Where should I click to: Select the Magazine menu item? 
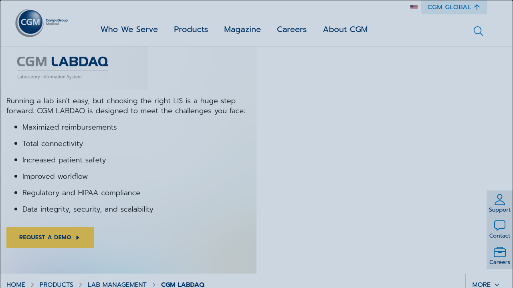(x=242, y=30)
